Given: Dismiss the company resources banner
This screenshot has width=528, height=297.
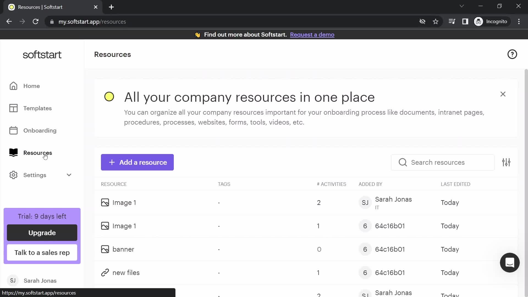Looking at the screenshot, I should [503, 94].
